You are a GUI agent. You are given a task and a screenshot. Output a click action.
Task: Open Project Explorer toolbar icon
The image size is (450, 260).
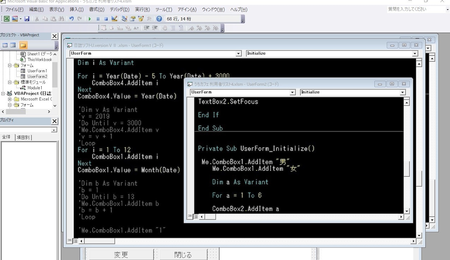tap(124, 18)
